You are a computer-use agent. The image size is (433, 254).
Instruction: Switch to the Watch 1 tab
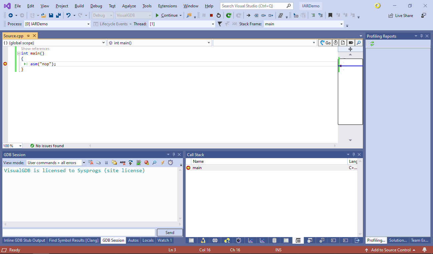point(165,240)
